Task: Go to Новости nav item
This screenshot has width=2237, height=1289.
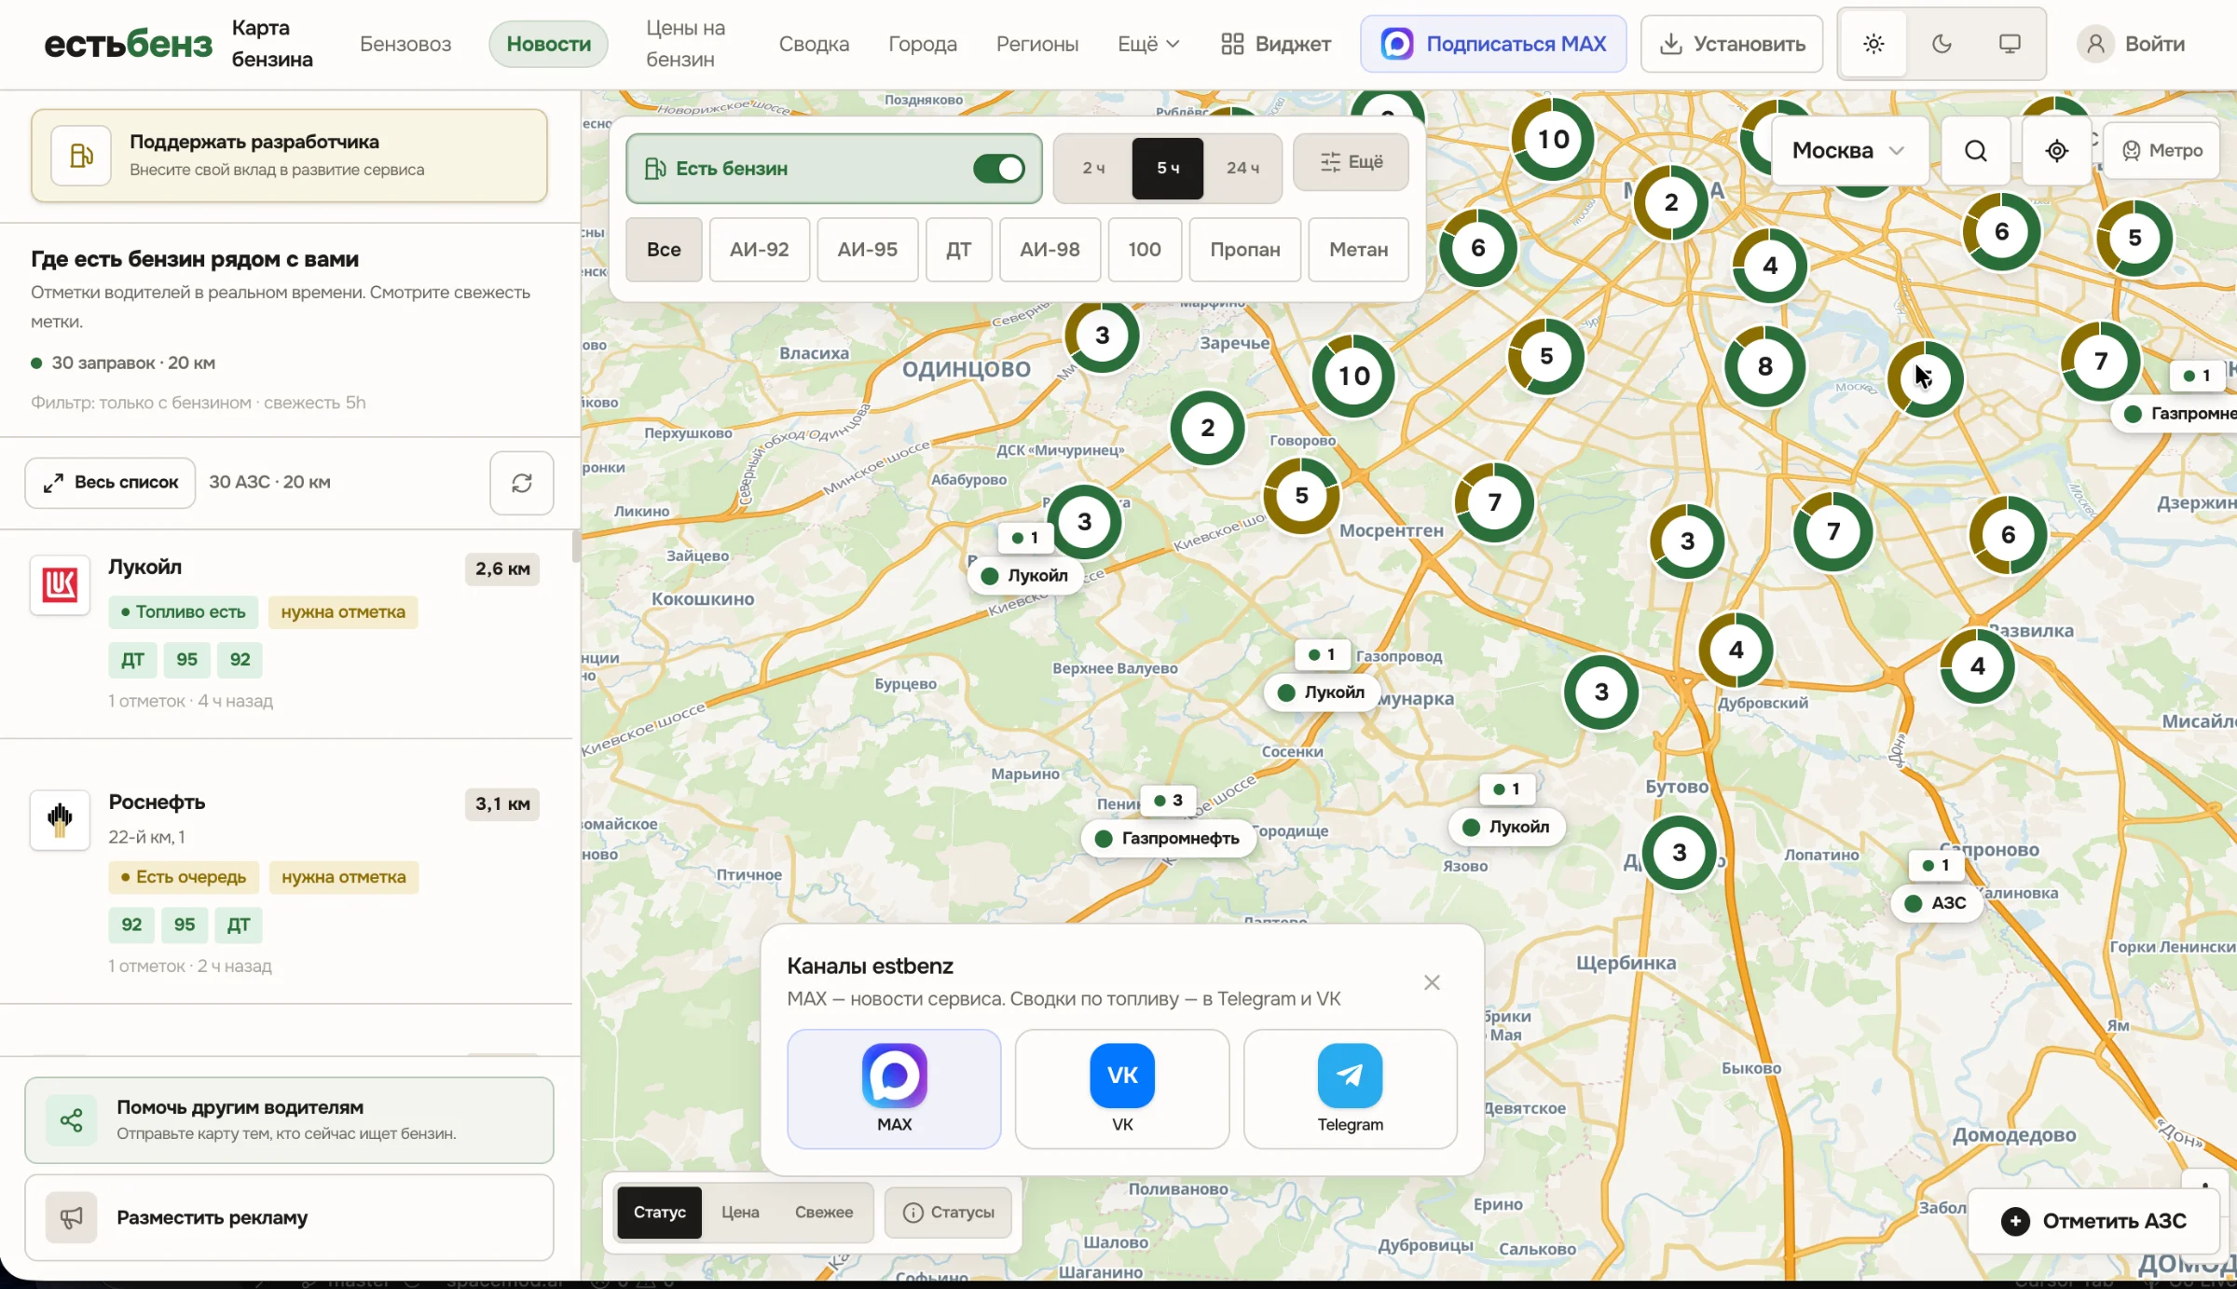Action: 549,44
